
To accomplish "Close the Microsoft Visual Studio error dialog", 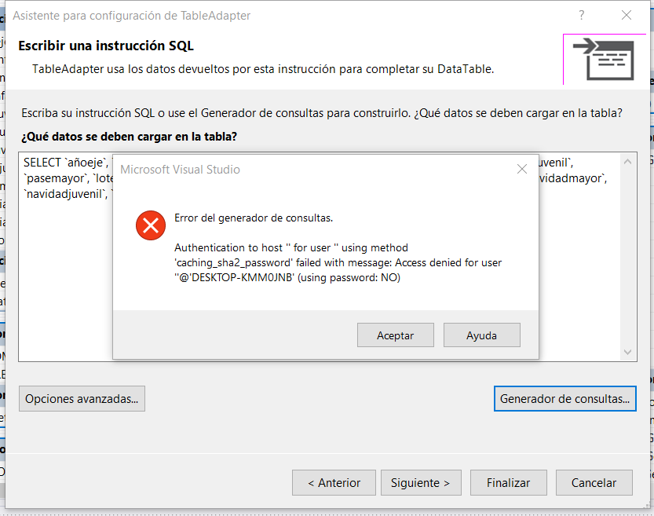I will click(x=522, y=169).
